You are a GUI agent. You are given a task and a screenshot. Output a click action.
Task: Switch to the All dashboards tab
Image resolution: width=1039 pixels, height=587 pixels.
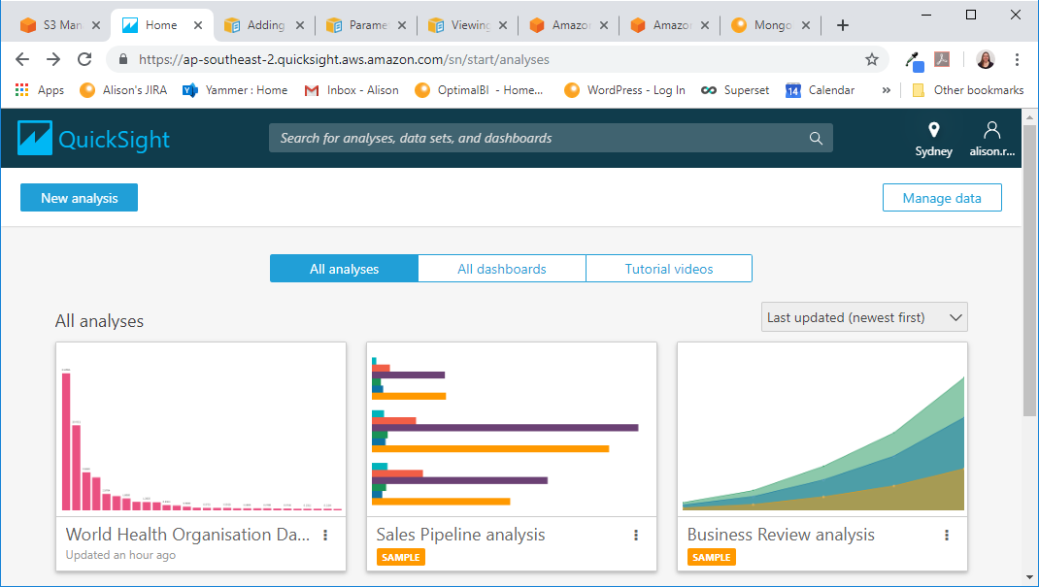[502, 269]
